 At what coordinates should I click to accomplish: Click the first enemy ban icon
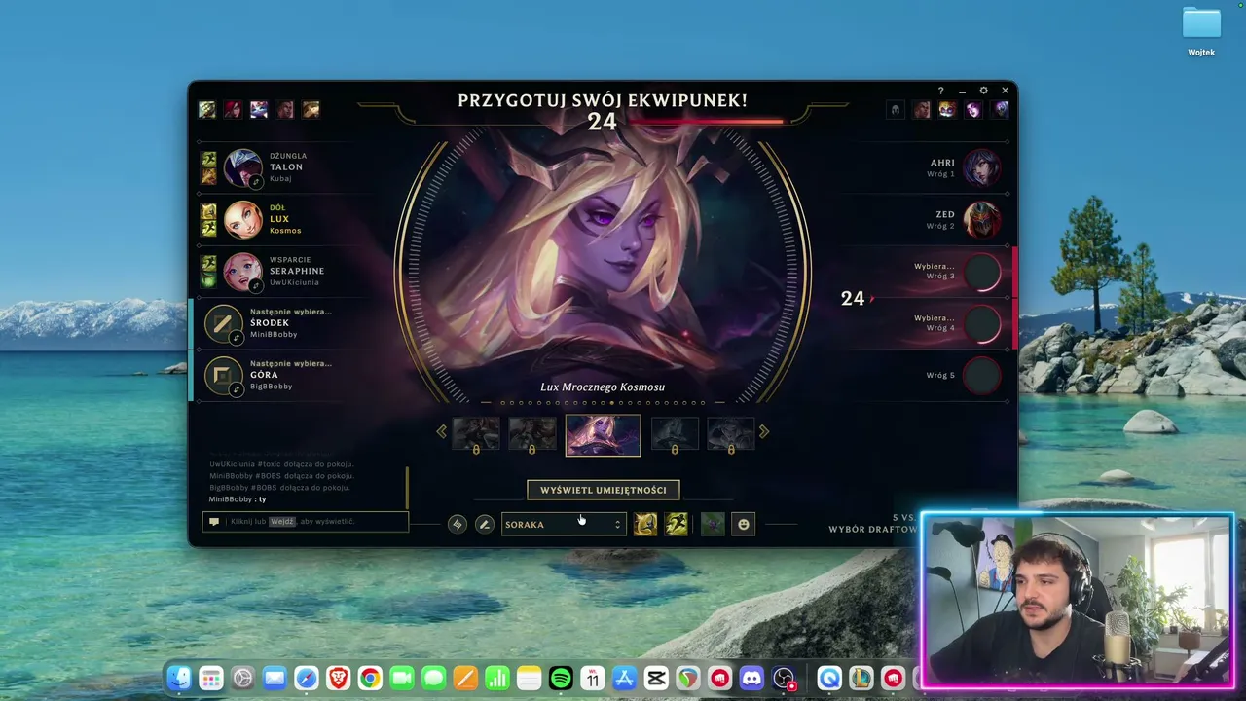(896, 109)
